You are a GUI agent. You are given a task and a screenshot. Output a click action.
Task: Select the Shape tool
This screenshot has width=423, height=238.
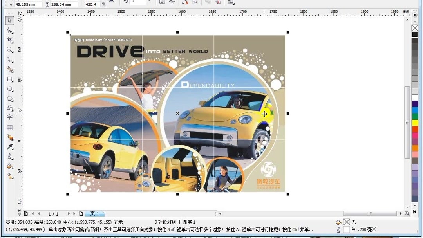9,30
